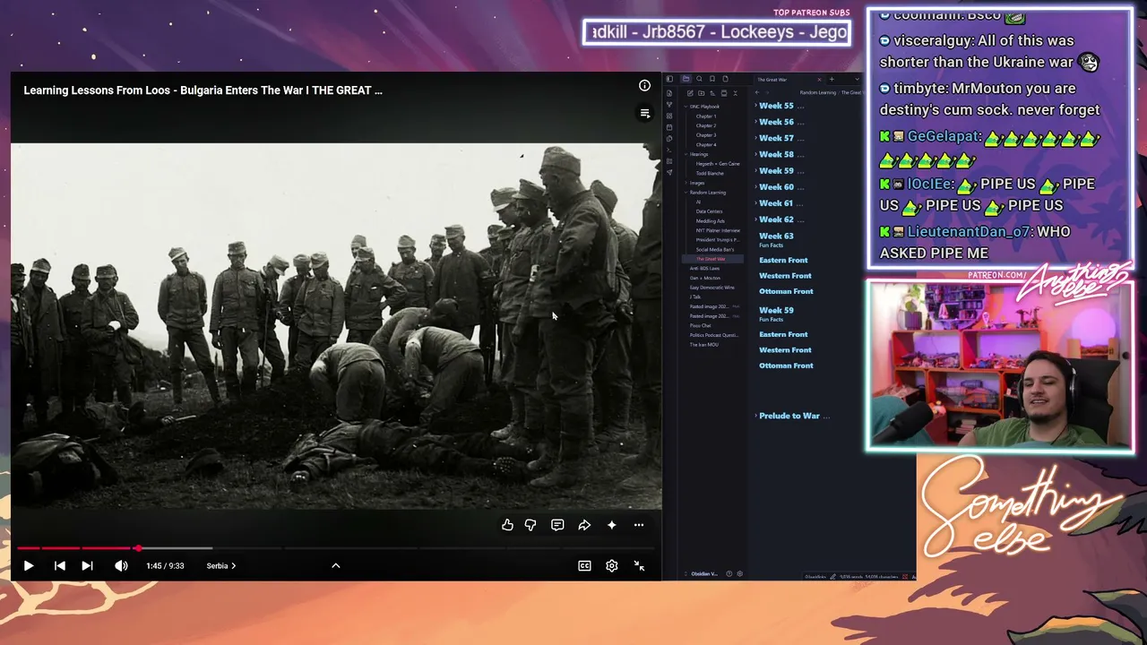This screenshot has height=645, width=1147.
Task: Open Obsidian search tab
Action: 699,79
